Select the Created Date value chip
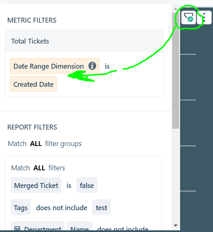The height and width of the screenshot is (232, 213). tap(33, 84)
